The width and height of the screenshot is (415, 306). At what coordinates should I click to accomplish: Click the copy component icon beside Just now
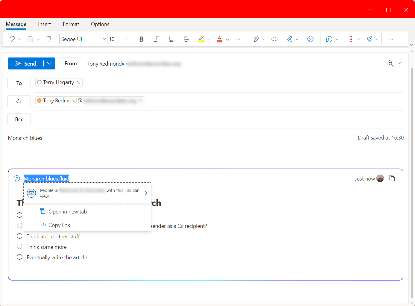(x=392, y=178)
